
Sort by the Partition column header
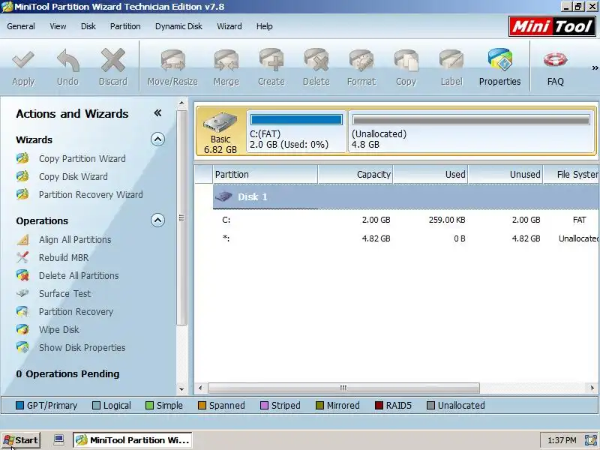coord(265,175)
